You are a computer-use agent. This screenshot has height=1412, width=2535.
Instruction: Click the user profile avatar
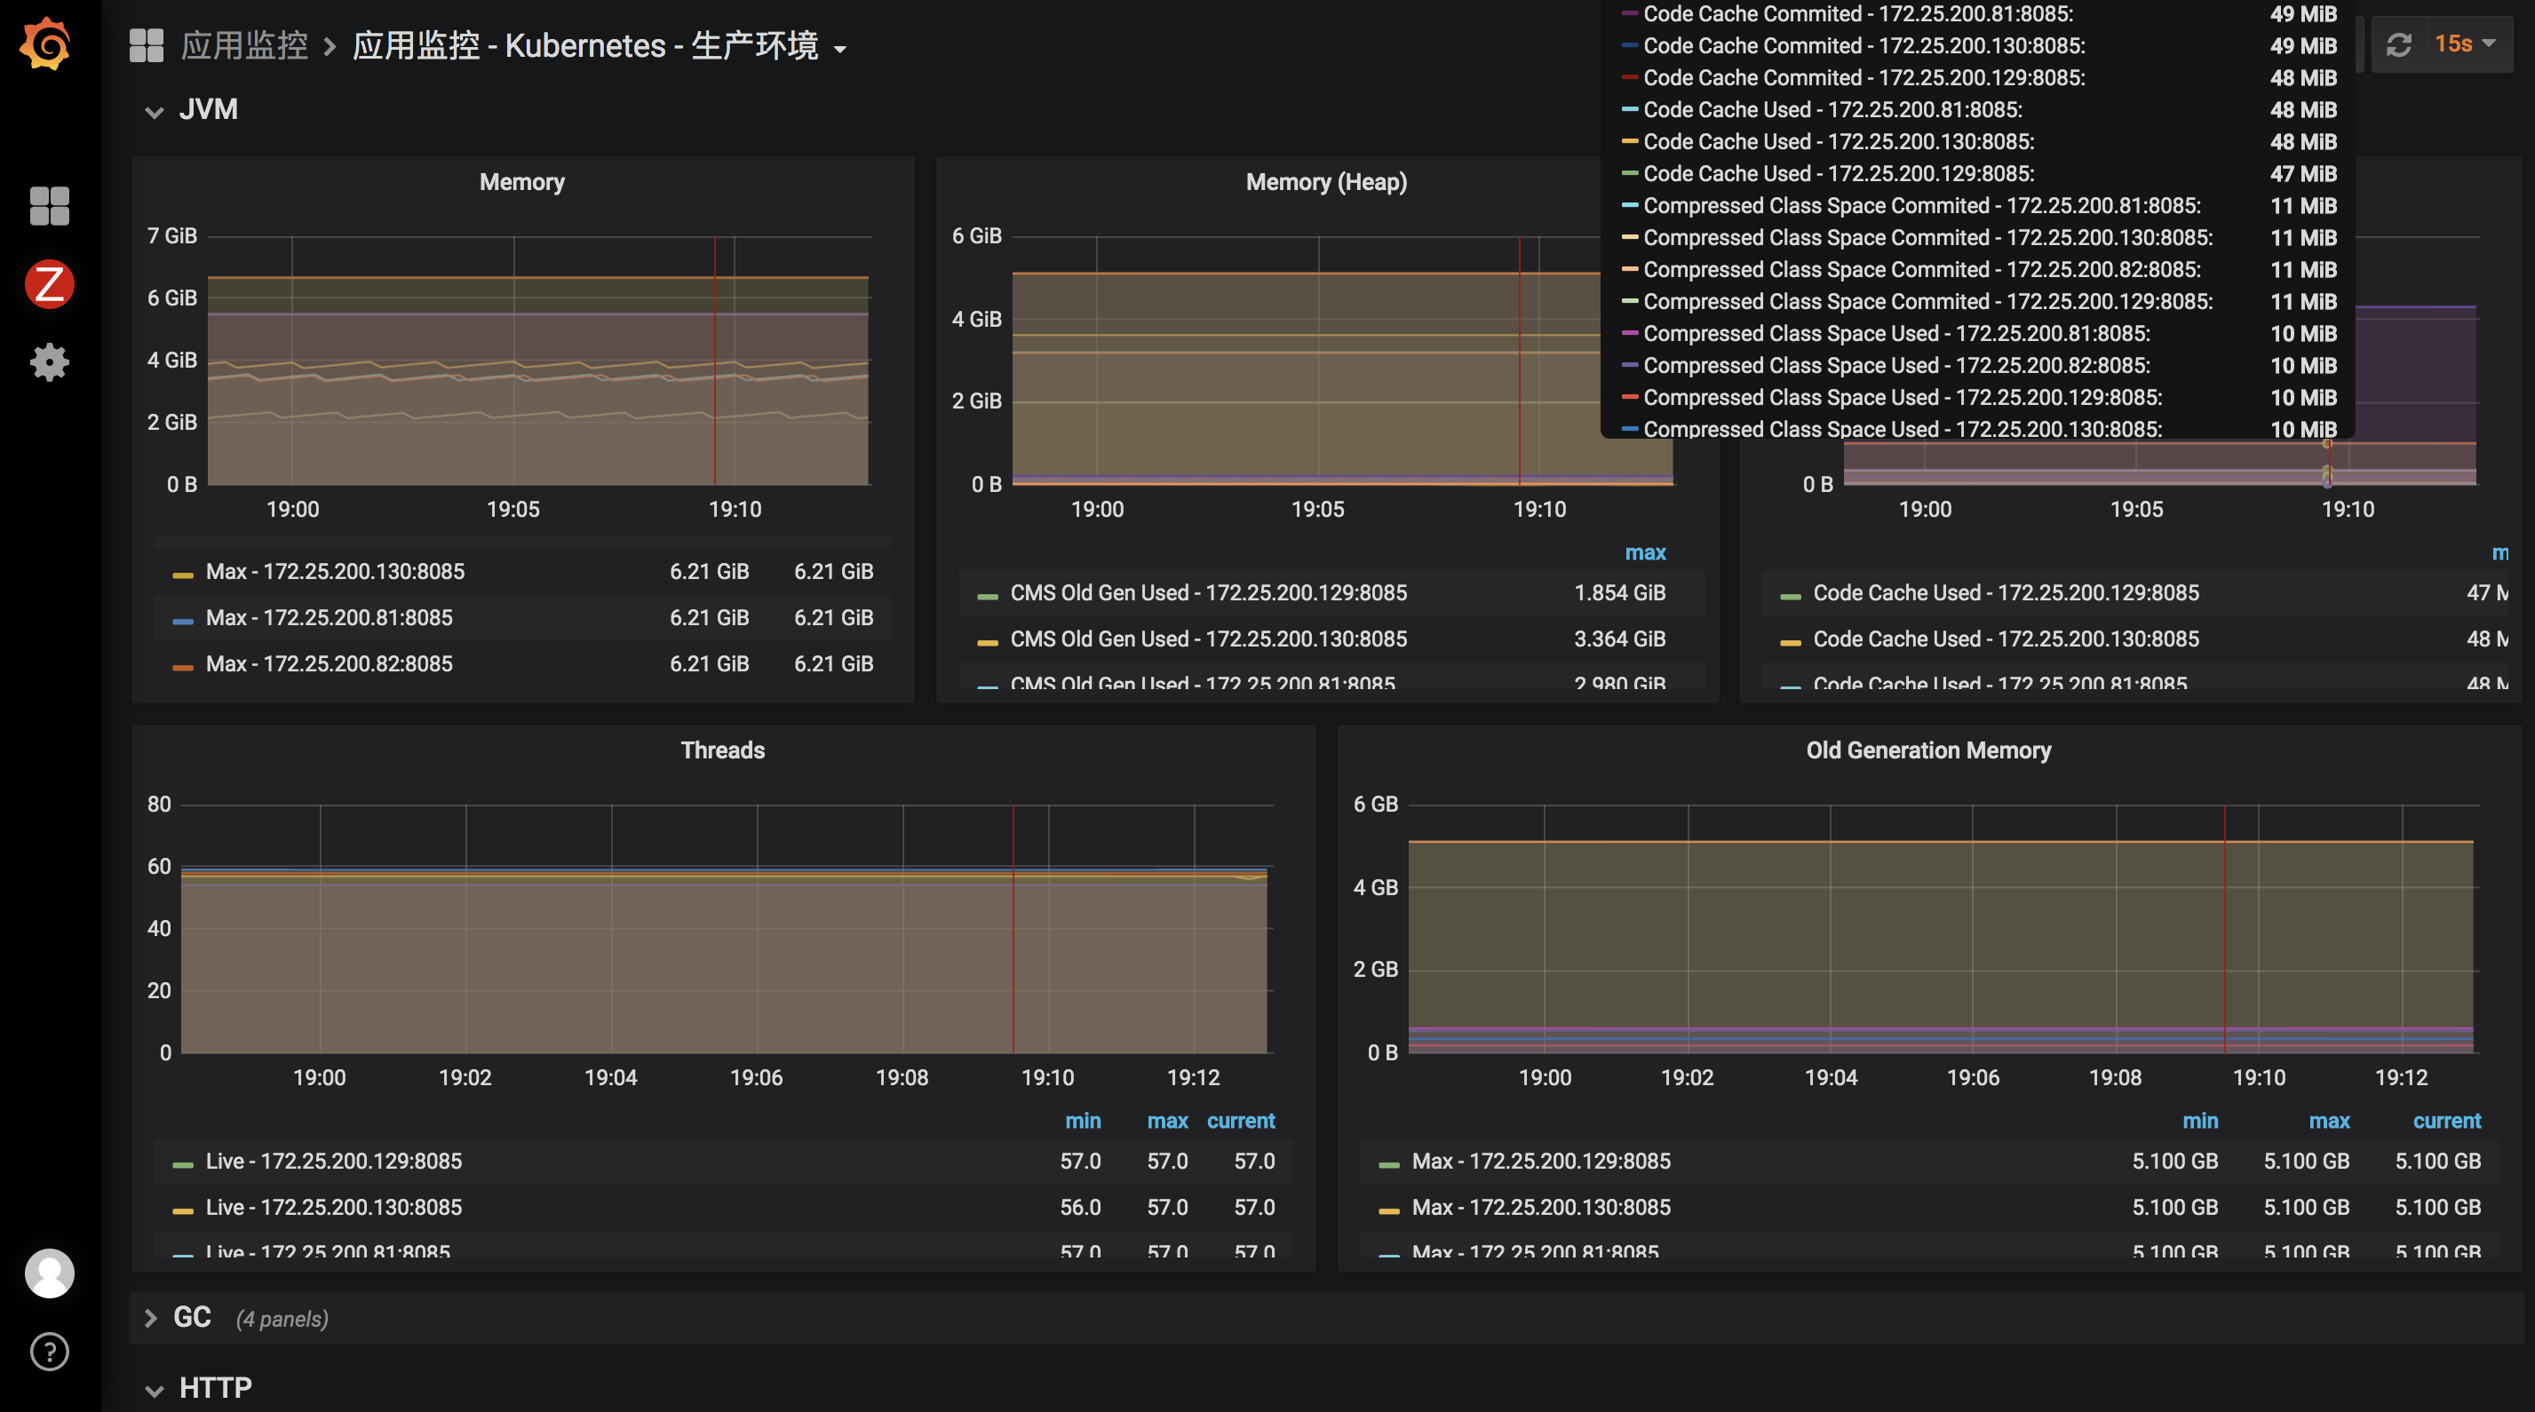point(49,1273)
